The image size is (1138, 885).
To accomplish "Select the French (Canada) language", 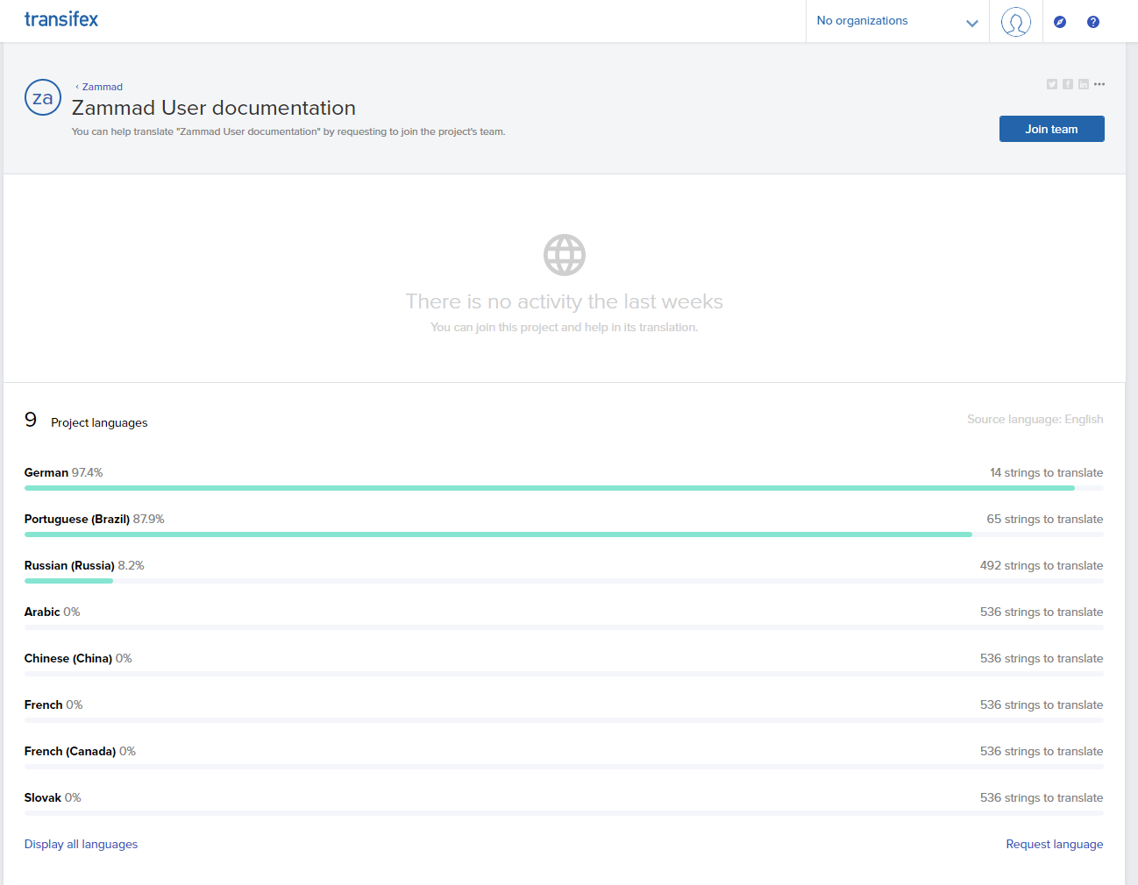I will (564, 757).
